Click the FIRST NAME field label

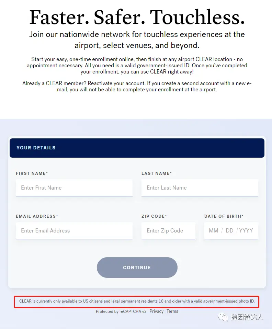(32, 173)
